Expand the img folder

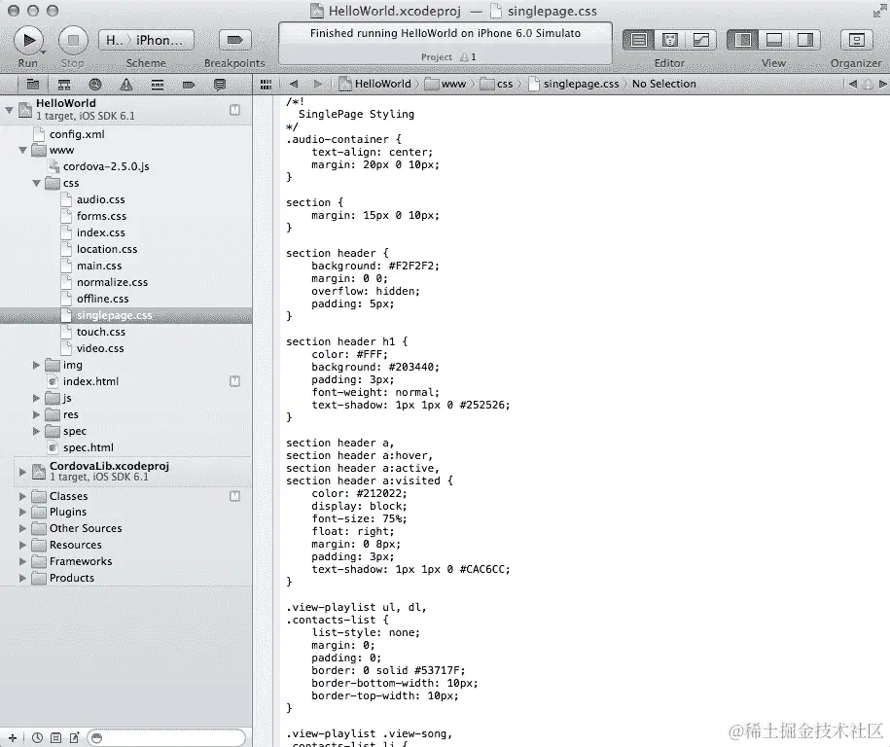36,365
